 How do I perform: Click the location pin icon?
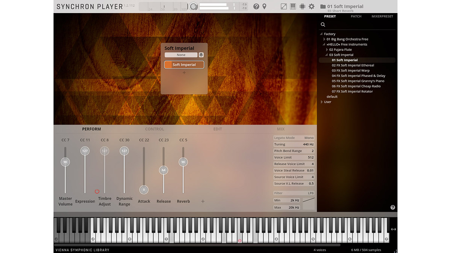[x=264, y=6]
